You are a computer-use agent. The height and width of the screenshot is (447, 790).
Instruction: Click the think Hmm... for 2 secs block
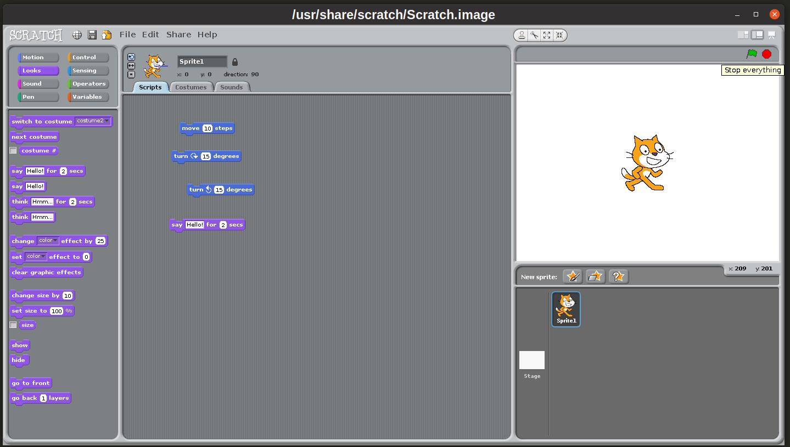coord(52,202)
